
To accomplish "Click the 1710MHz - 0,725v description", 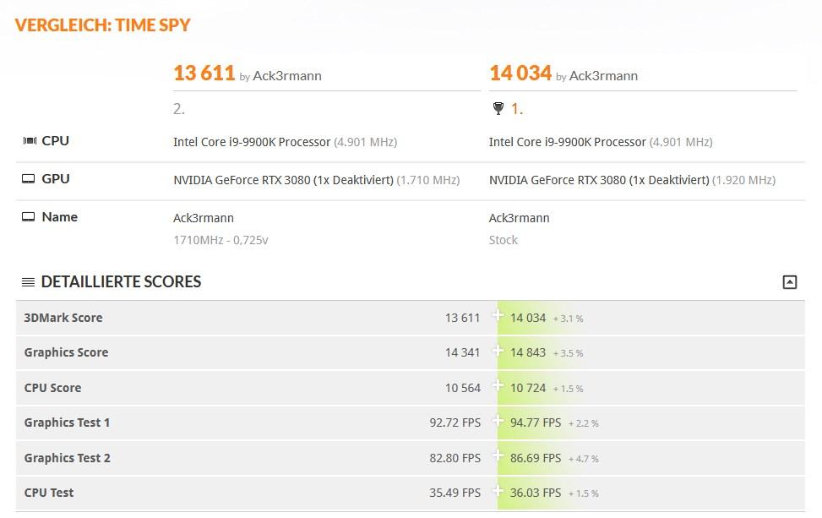I will (x=220, y=240).
